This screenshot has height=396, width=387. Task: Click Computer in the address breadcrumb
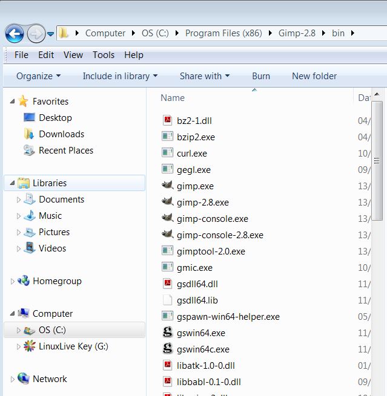coord(105,33)
